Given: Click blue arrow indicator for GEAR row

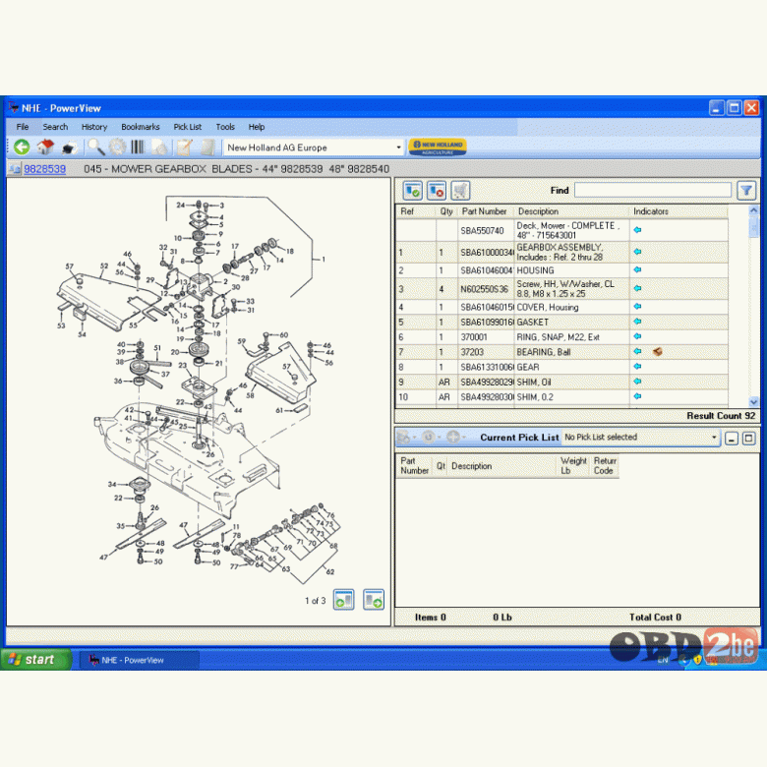Looking at the screenshot, I should click(637, 367).
